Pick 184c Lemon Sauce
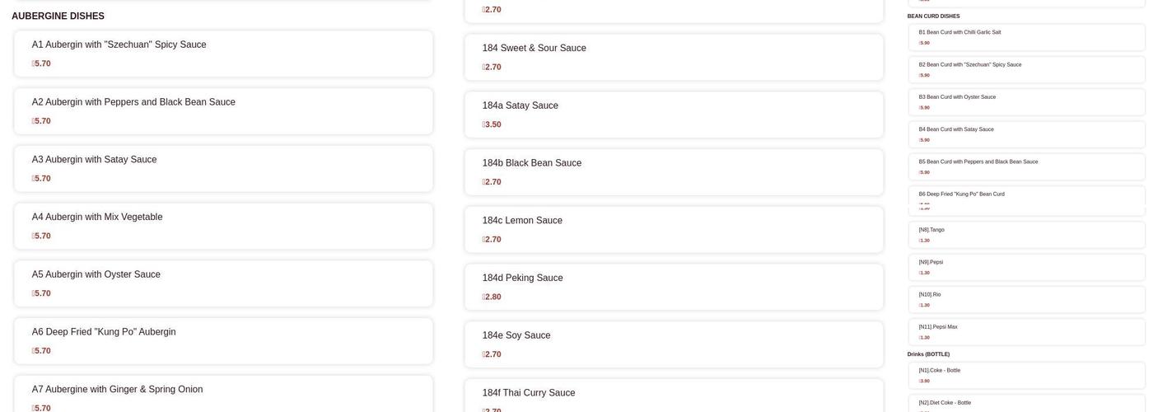The image size is (1153, 412). coord(674,230)
